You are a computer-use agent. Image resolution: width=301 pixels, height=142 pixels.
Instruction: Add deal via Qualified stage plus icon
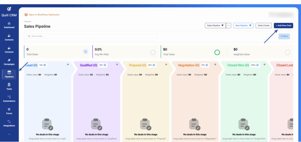[117, 64]
